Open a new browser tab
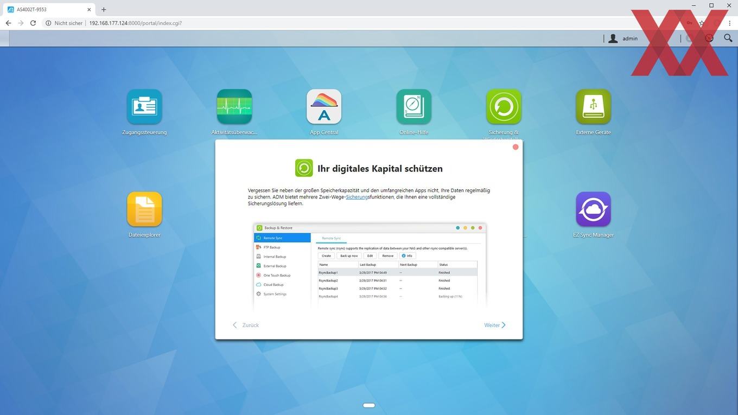The width and height of the screenshot is (738, 415). (104, 9)
